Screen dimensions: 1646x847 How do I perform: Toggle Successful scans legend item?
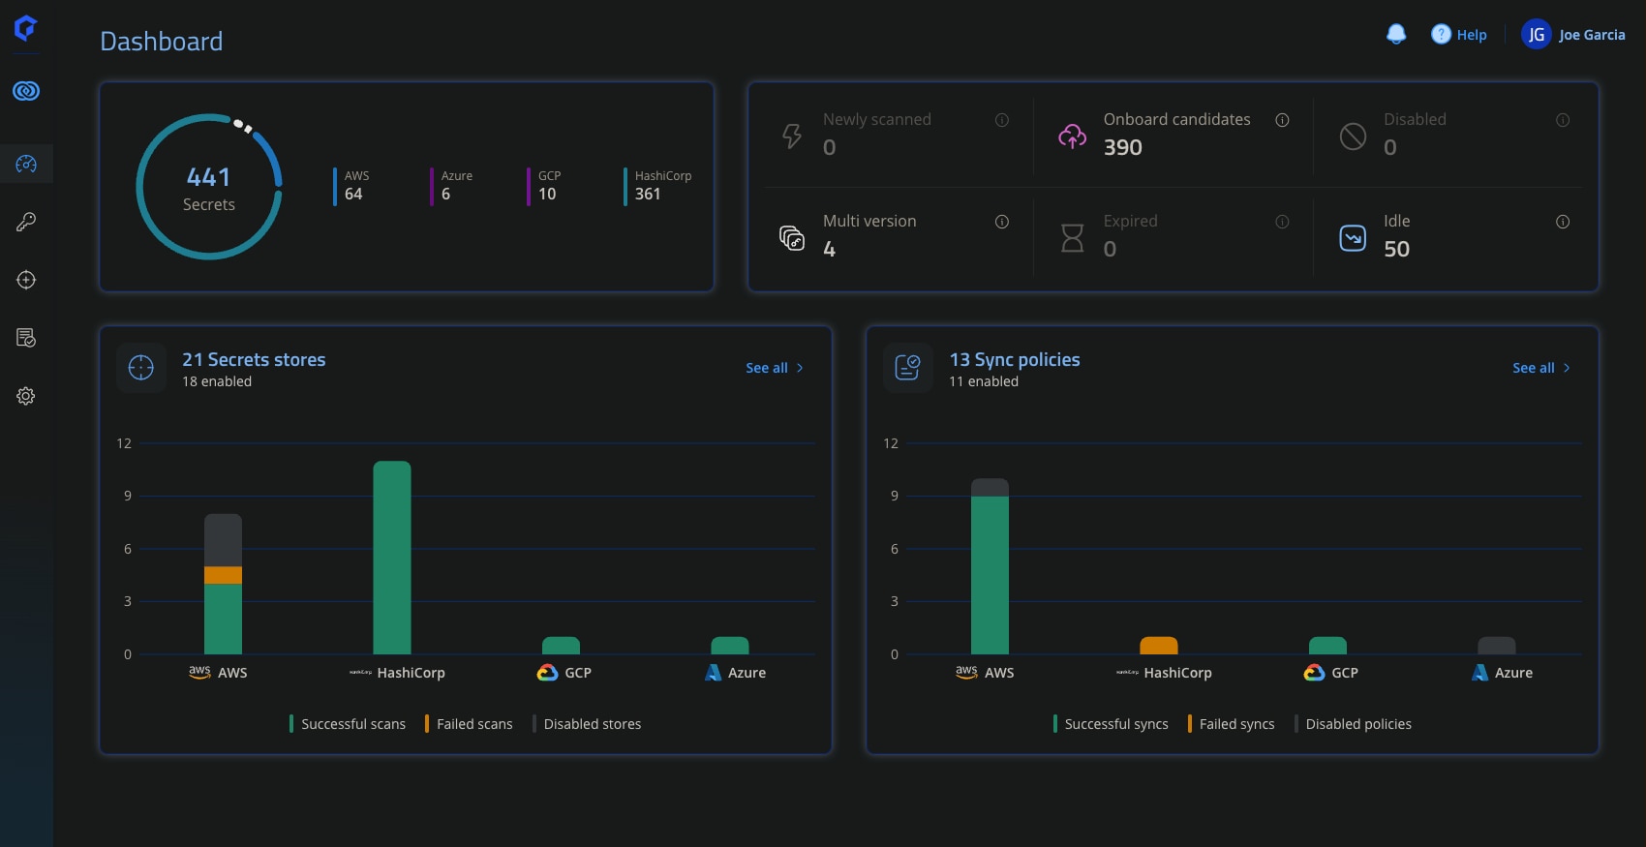(x=348, y=724)
